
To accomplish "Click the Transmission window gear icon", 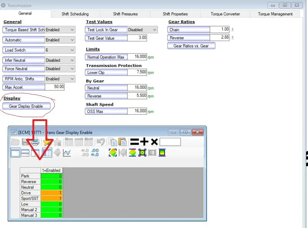I will [3, 5].
